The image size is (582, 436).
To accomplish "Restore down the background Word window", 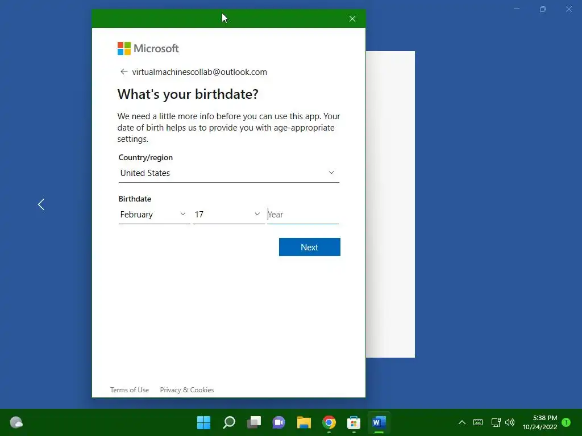I will tap(543, 9).
